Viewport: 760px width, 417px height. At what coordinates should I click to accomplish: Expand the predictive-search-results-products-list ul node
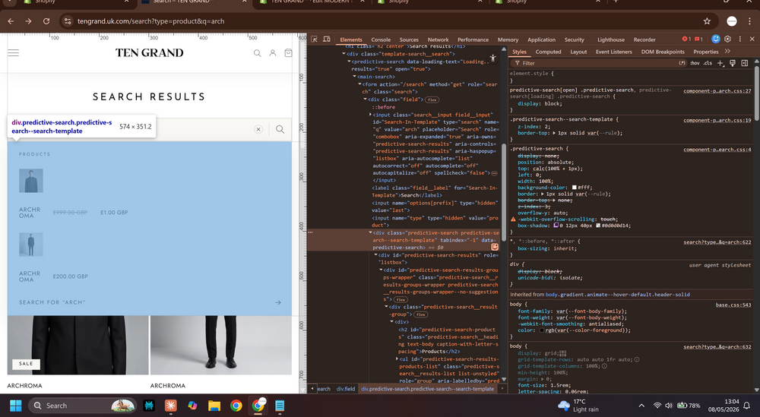(397, 359)
